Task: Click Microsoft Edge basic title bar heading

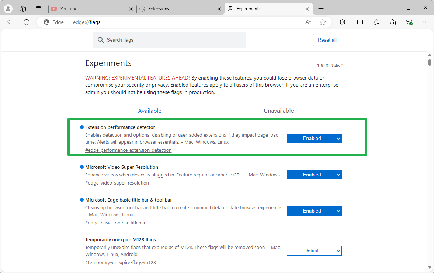Action: click(128, 200)
